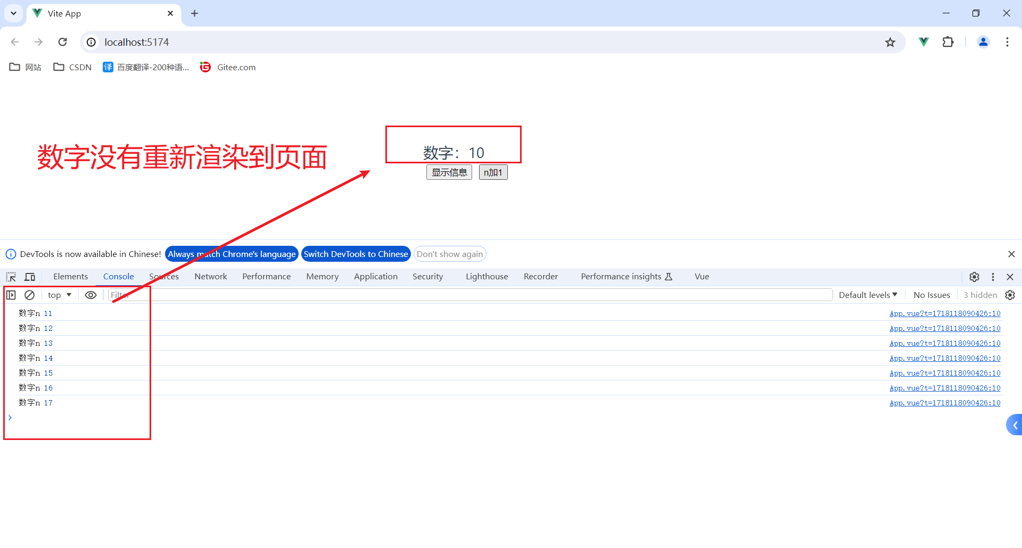
Task: Toggle the device toolbar icon
Action: click(30, 277)
